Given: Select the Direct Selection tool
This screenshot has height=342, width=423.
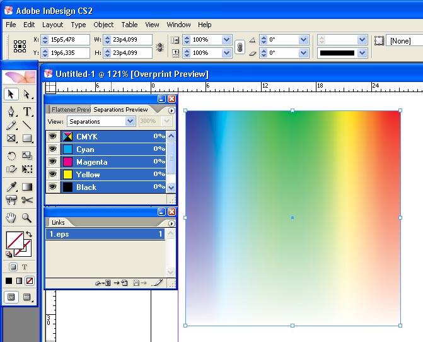Looking at the screenshot, I should coord(26,94).
